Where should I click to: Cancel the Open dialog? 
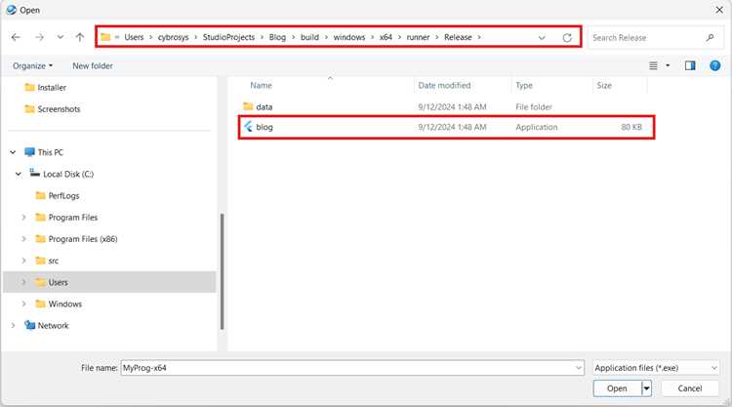689,388
